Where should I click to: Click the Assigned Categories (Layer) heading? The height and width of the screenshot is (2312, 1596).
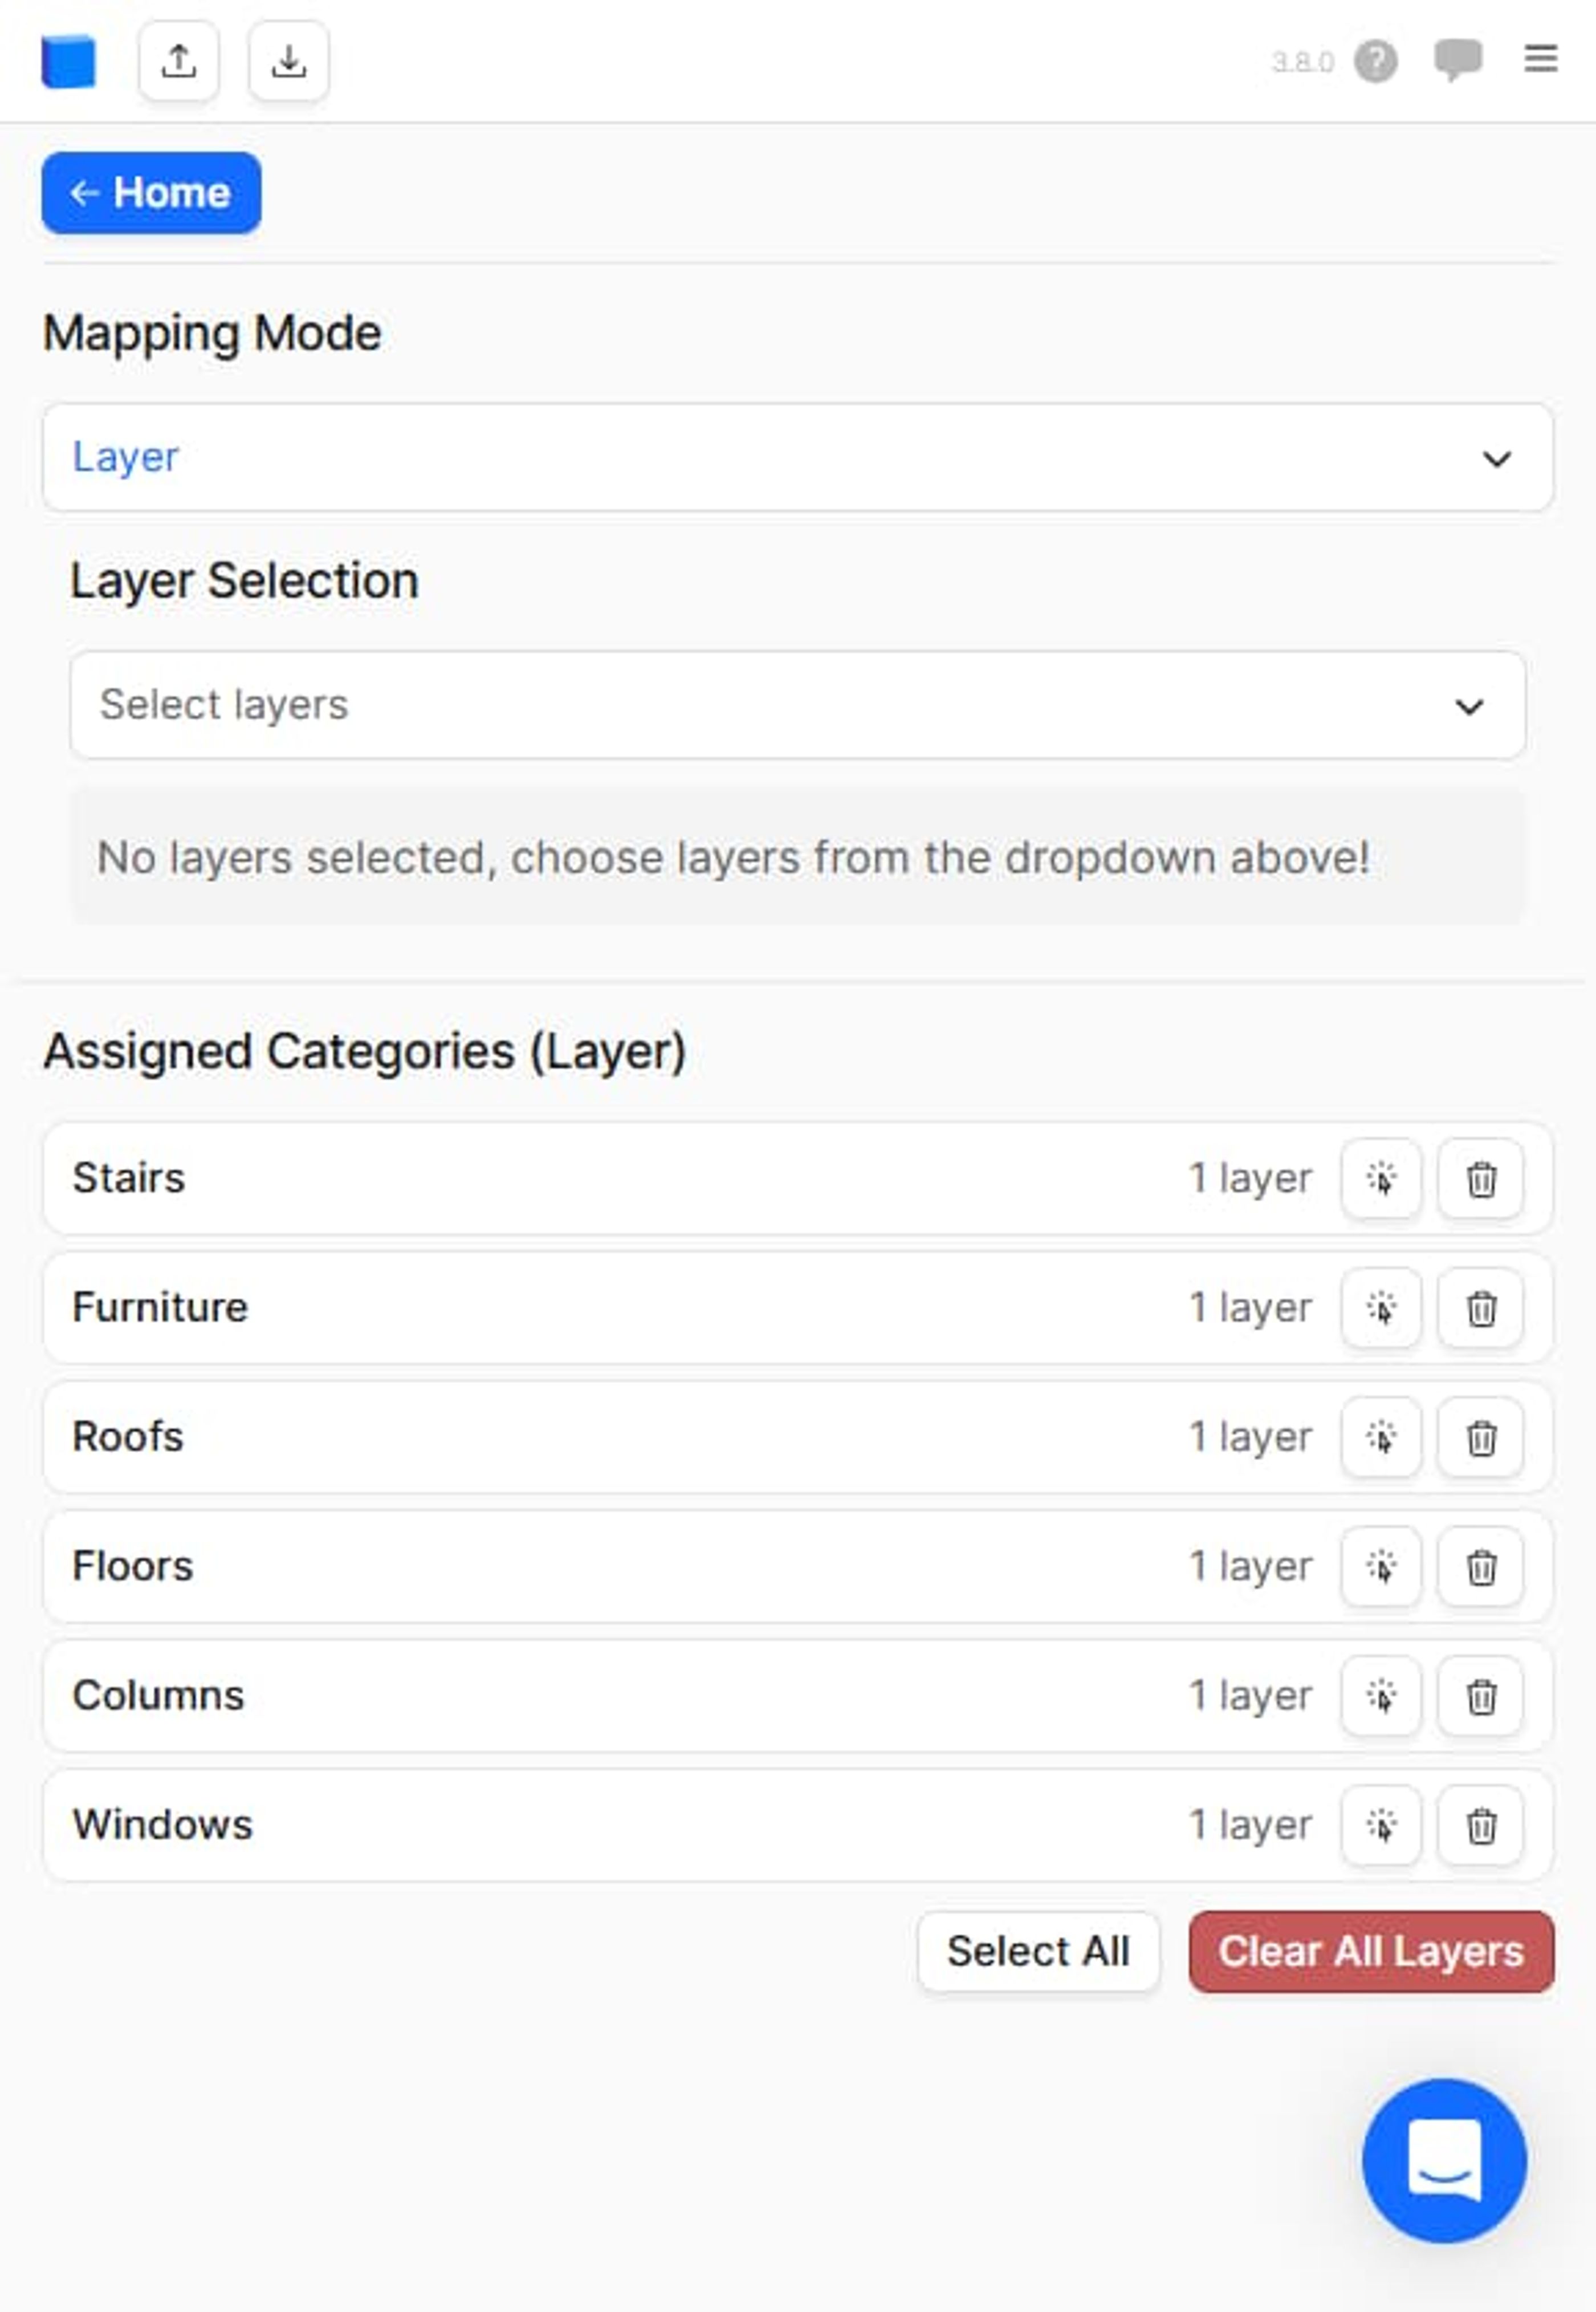[x=364, y=1052]
